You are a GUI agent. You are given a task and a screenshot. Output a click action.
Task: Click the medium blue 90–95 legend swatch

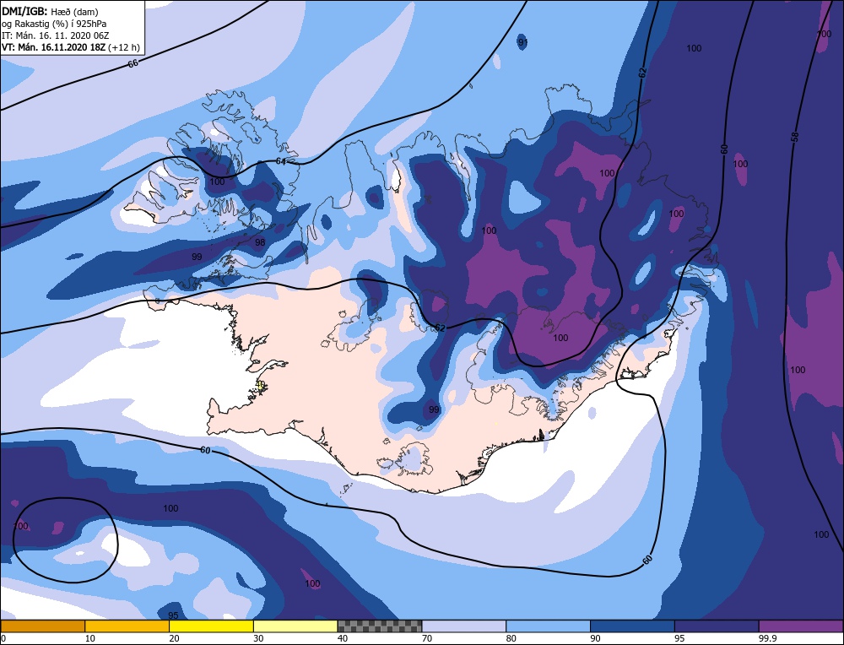pyautogui.click(x=632, y=626)
